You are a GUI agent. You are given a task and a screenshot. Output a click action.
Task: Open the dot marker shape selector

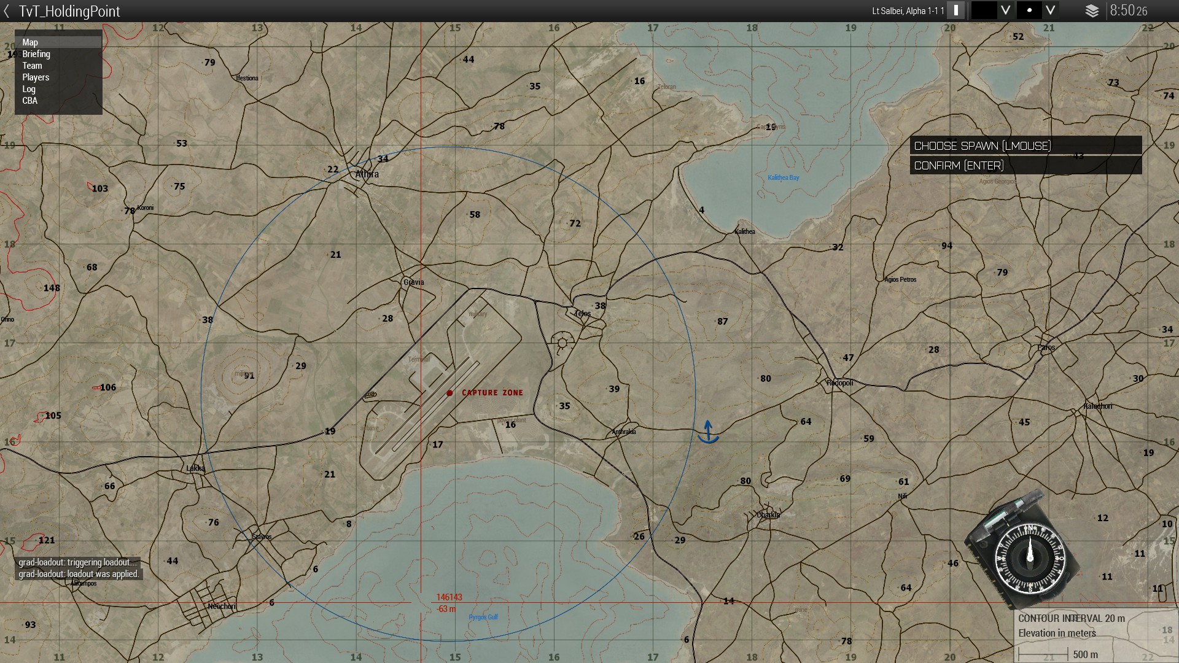(x=1029, y=10)
